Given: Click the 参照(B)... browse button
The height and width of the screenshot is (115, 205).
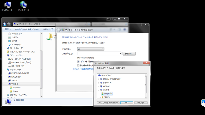Looking at the screenshot, I should click(x=129, y=54).
